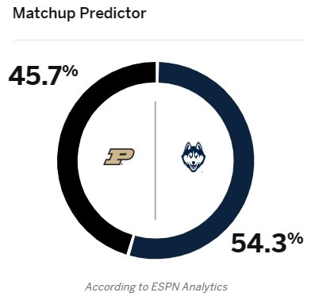The width and height of the screenshot is (311, 304).
Task: Select the 54.3% win probability label
Action: coord(267,242)
